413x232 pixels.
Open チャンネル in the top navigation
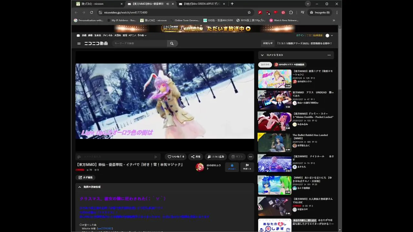click(108, 35)
